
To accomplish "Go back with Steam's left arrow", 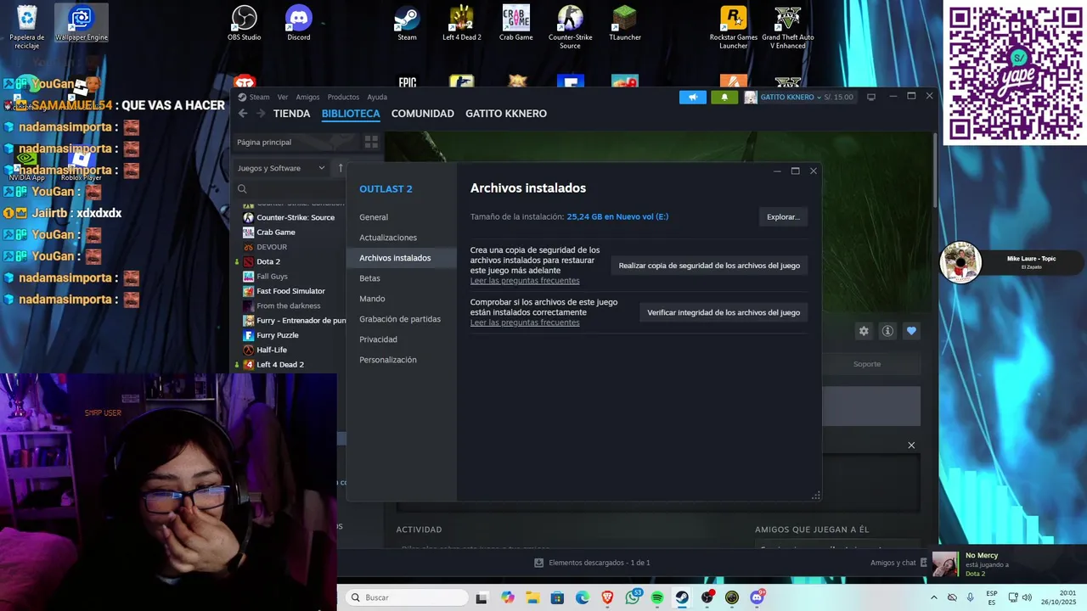I will (x=243, y=113).
